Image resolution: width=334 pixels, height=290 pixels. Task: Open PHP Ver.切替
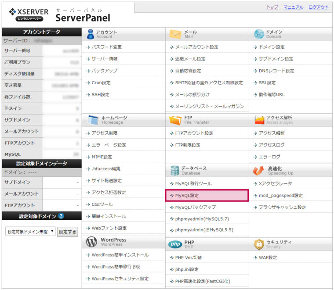click(x=188, y=258)
